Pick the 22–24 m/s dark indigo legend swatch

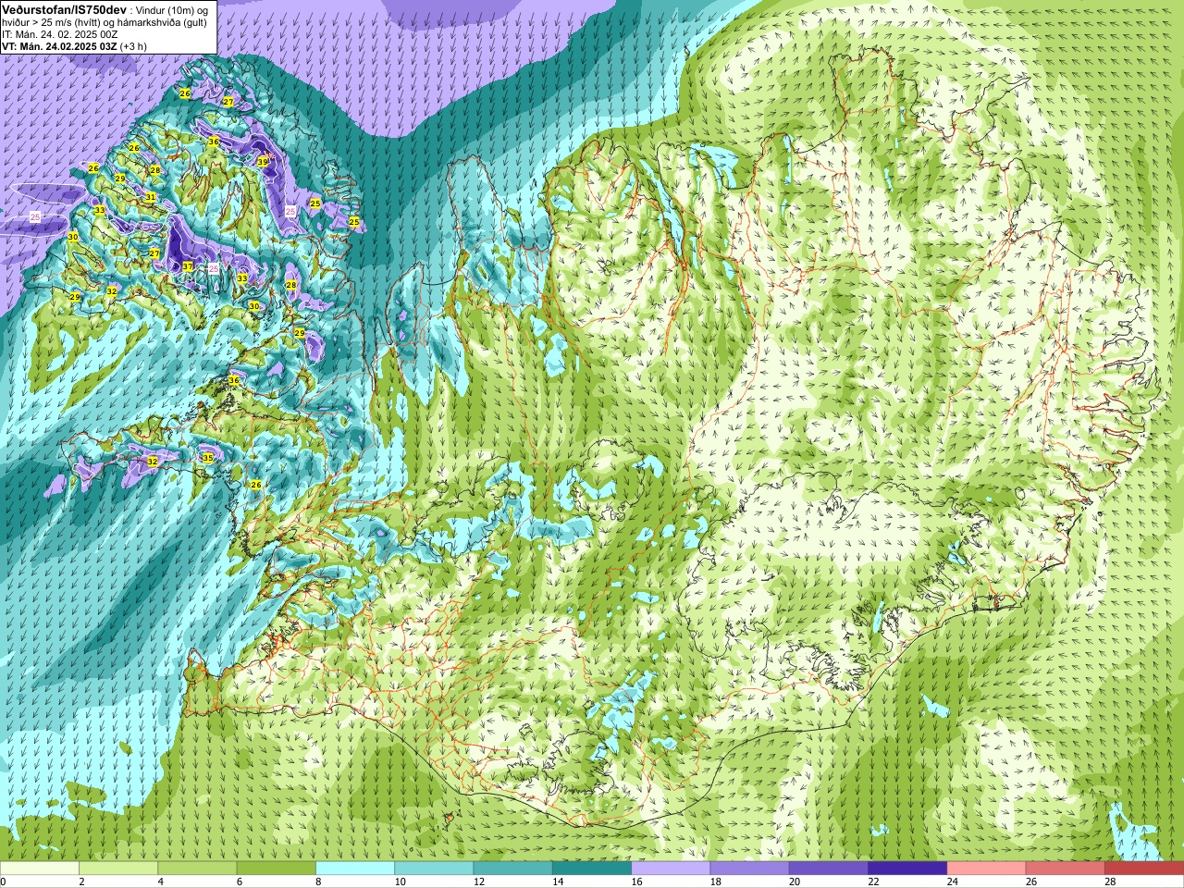coord(907,869)
